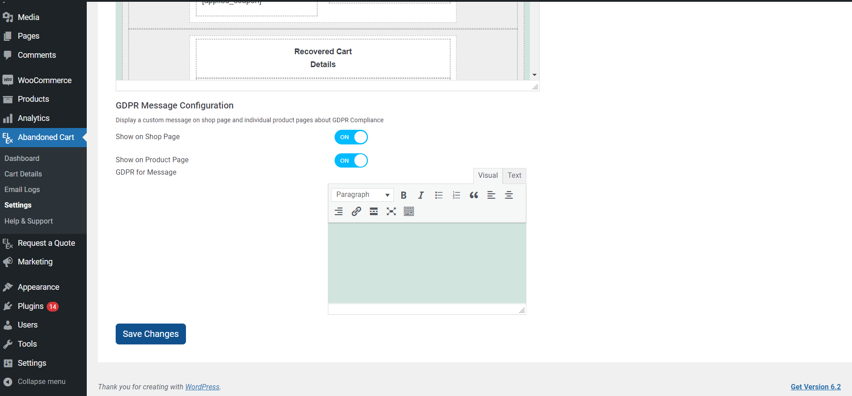Screen dimensions: 852x396
Task: Apply italic formatting in GDPR editor
Action: click(x=421, y=195)
